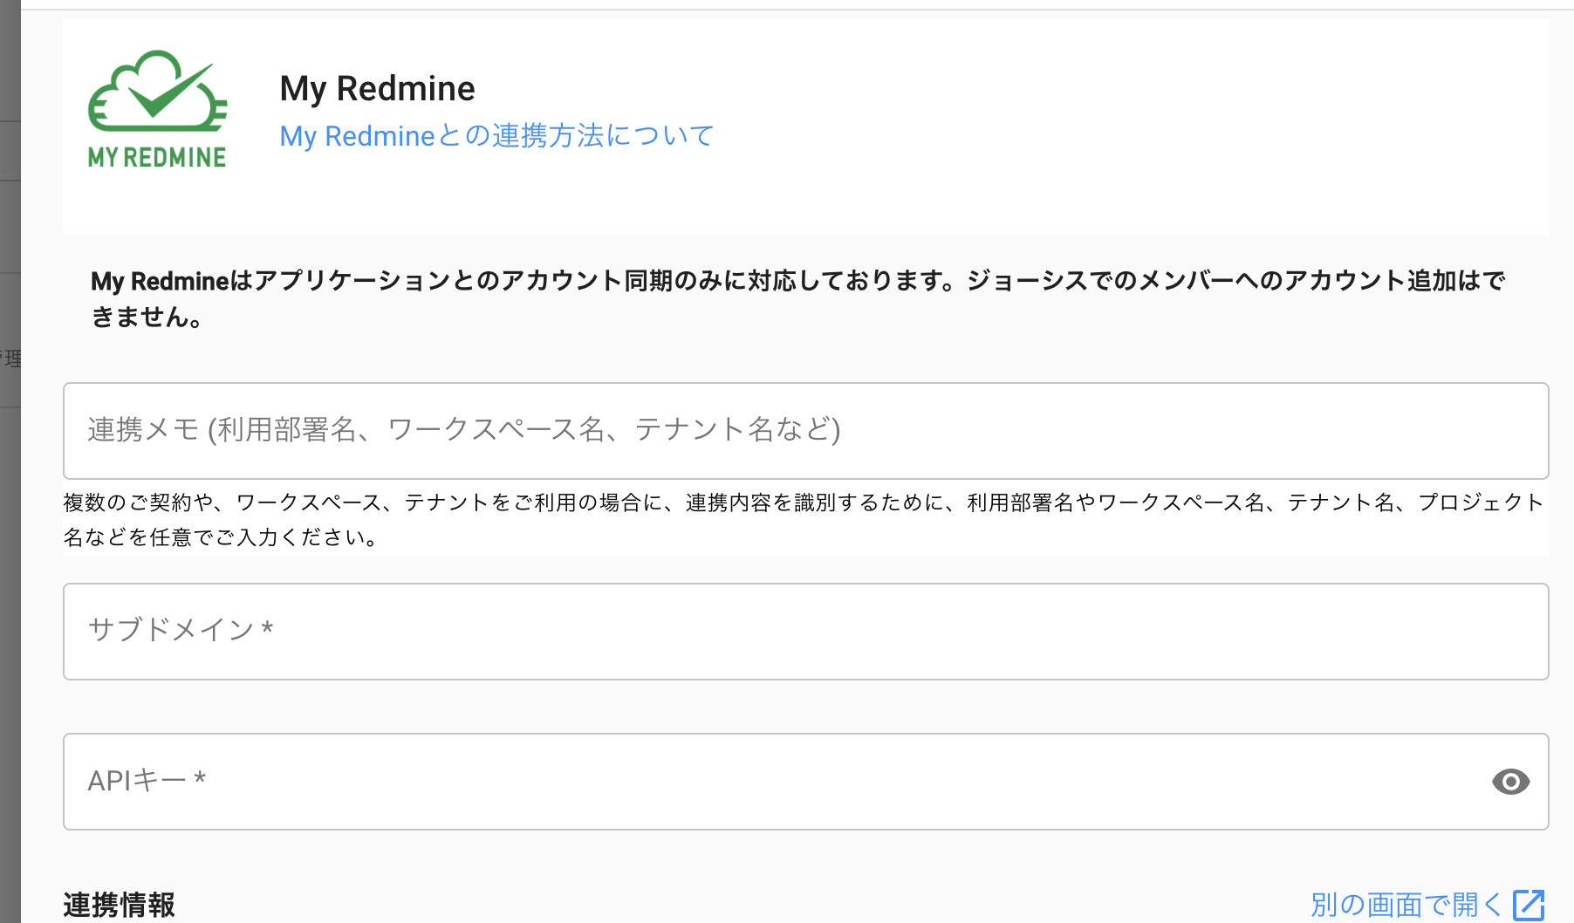This screenshot has height=923, width=1574.
Task: Click the 連携メモ placeholder text
Action: pos(463,430)
